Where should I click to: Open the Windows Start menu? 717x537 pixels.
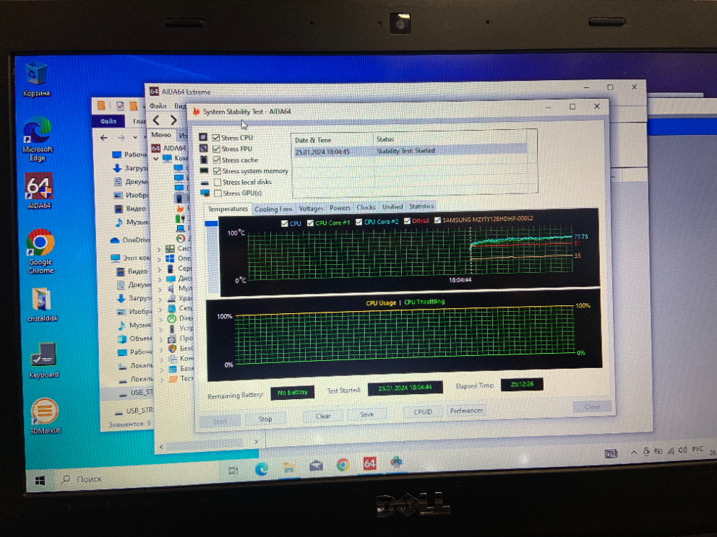(40, 480)
